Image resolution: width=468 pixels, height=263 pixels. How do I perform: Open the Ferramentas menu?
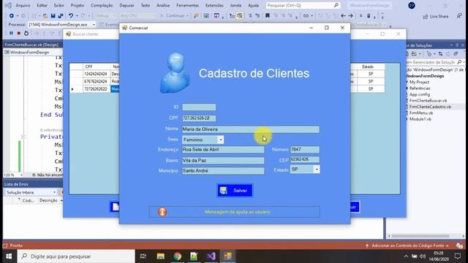tap(187, 5)
